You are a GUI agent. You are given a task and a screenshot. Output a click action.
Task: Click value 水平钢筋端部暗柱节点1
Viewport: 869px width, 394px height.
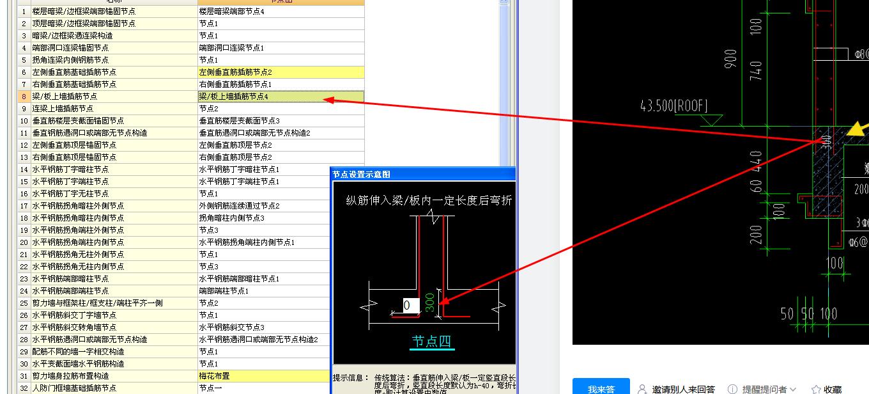(264, 279)
